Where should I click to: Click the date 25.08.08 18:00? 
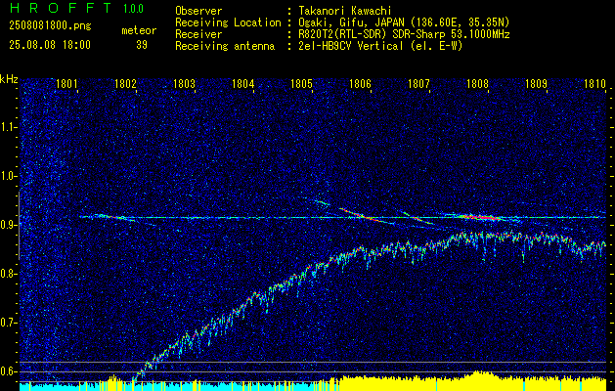(x=50, y=45)
